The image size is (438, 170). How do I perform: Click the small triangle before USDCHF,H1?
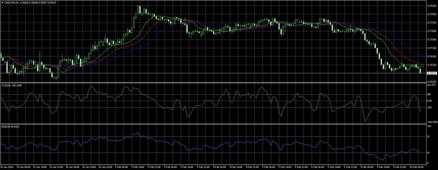tap(2, 3)
